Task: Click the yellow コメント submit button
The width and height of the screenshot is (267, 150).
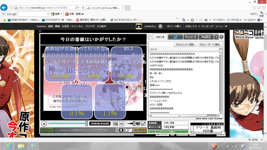Action: pyautogui.click(x=139, y=130)
